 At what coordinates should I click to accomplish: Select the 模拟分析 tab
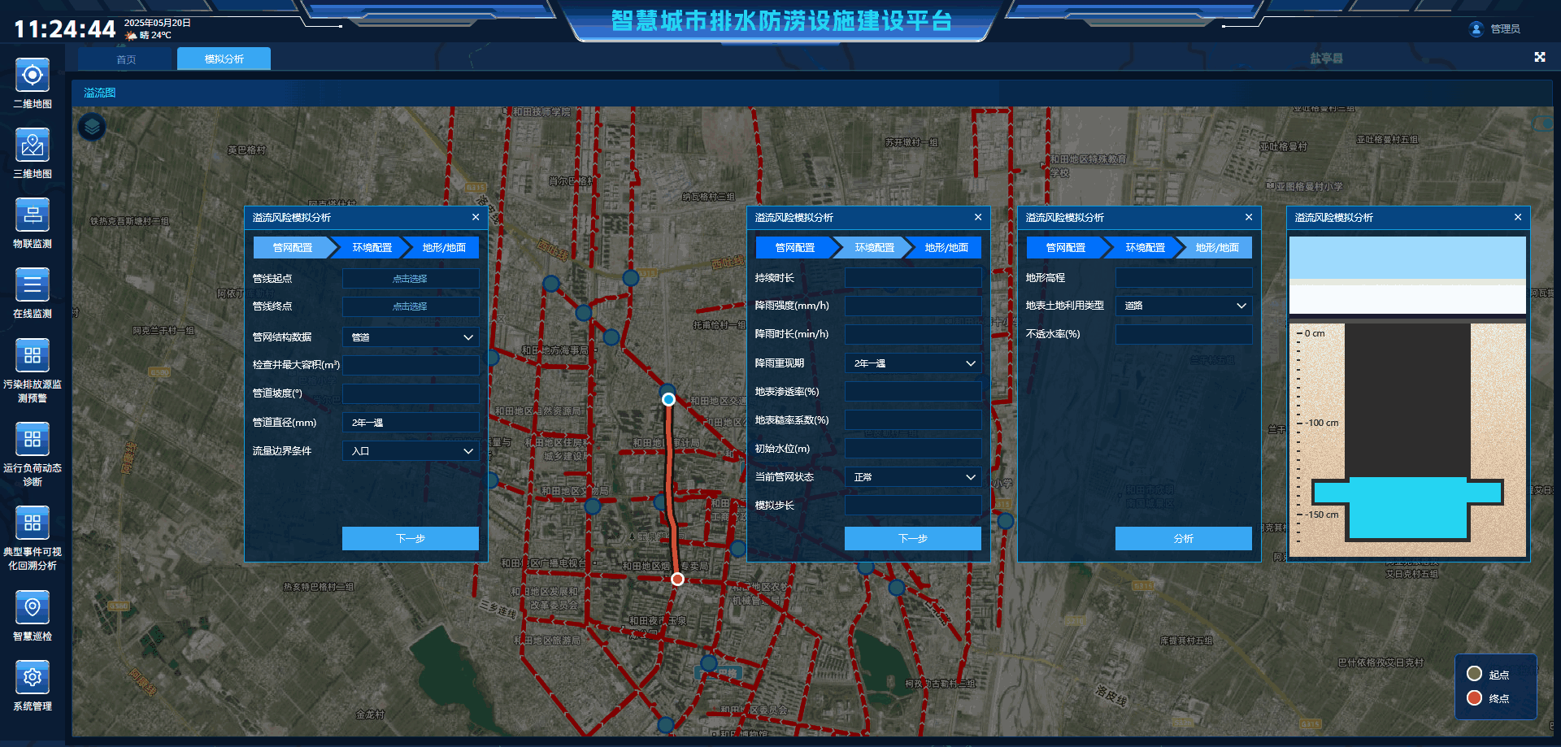coord(224,59)
